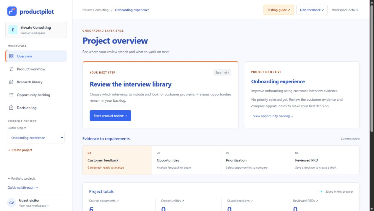Screen dimensions: 374x211
Task: Click the productpilot logo icon
Action: [x=12, y=12]
